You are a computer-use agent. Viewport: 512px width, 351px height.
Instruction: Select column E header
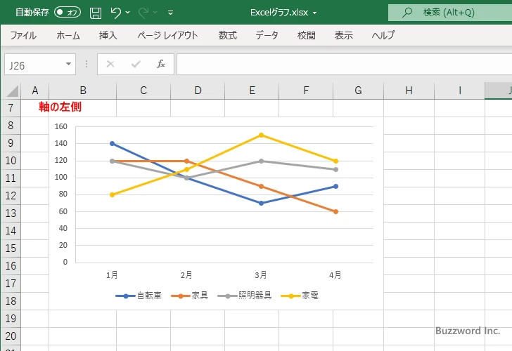pyautogui.click(x=252, y=91)
